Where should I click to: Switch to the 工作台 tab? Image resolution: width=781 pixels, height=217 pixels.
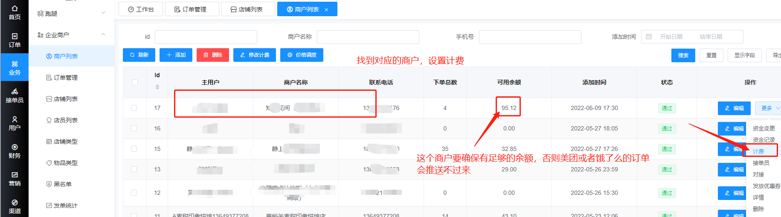(x=141, y=9)
